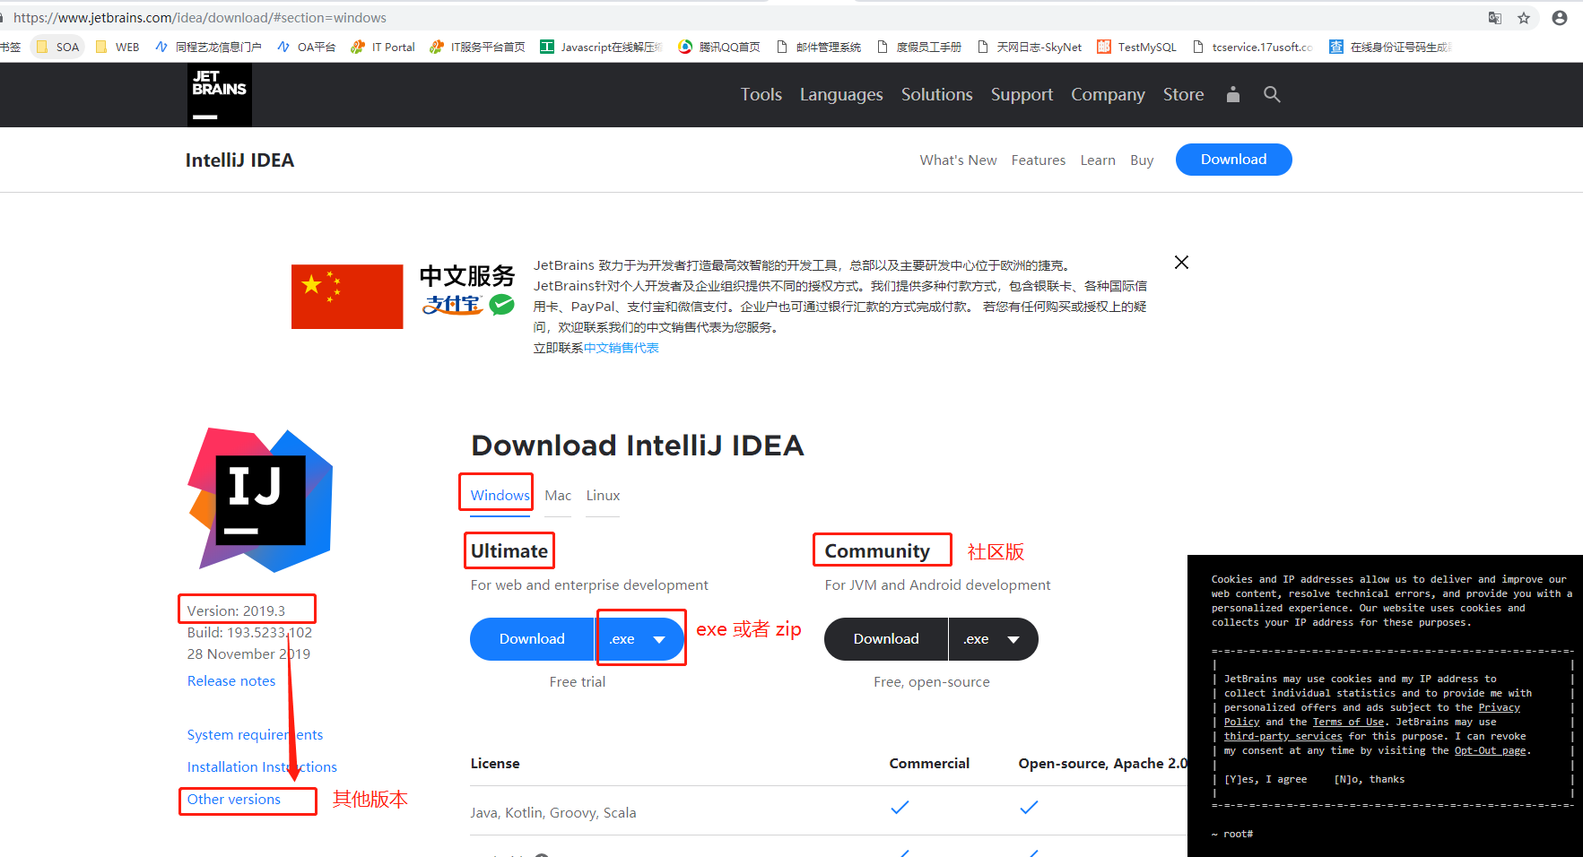Decline cookies with [N]o, thanks
Screen dimensions: 1583x857
1370,780
